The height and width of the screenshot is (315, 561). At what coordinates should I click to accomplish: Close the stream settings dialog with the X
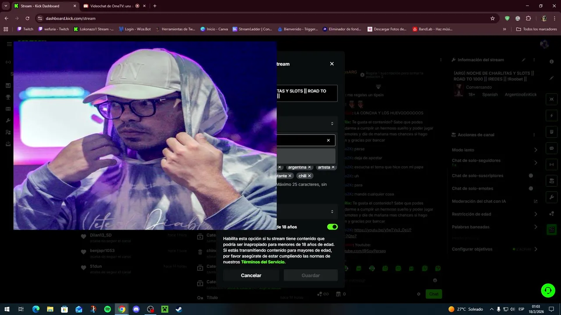click(x=332, y=64)
